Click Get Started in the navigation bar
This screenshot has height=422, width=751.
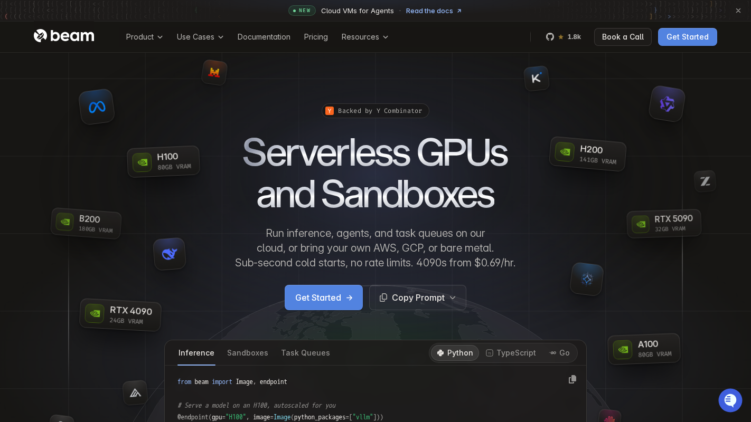pyautogui.click(x=688, y=37)
